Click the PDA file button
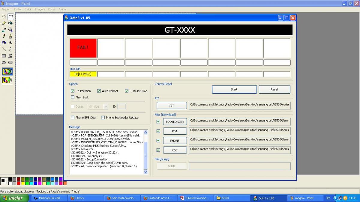Image resolution: width=360 pixels, height=202 pixels. (x=175, y=131)
